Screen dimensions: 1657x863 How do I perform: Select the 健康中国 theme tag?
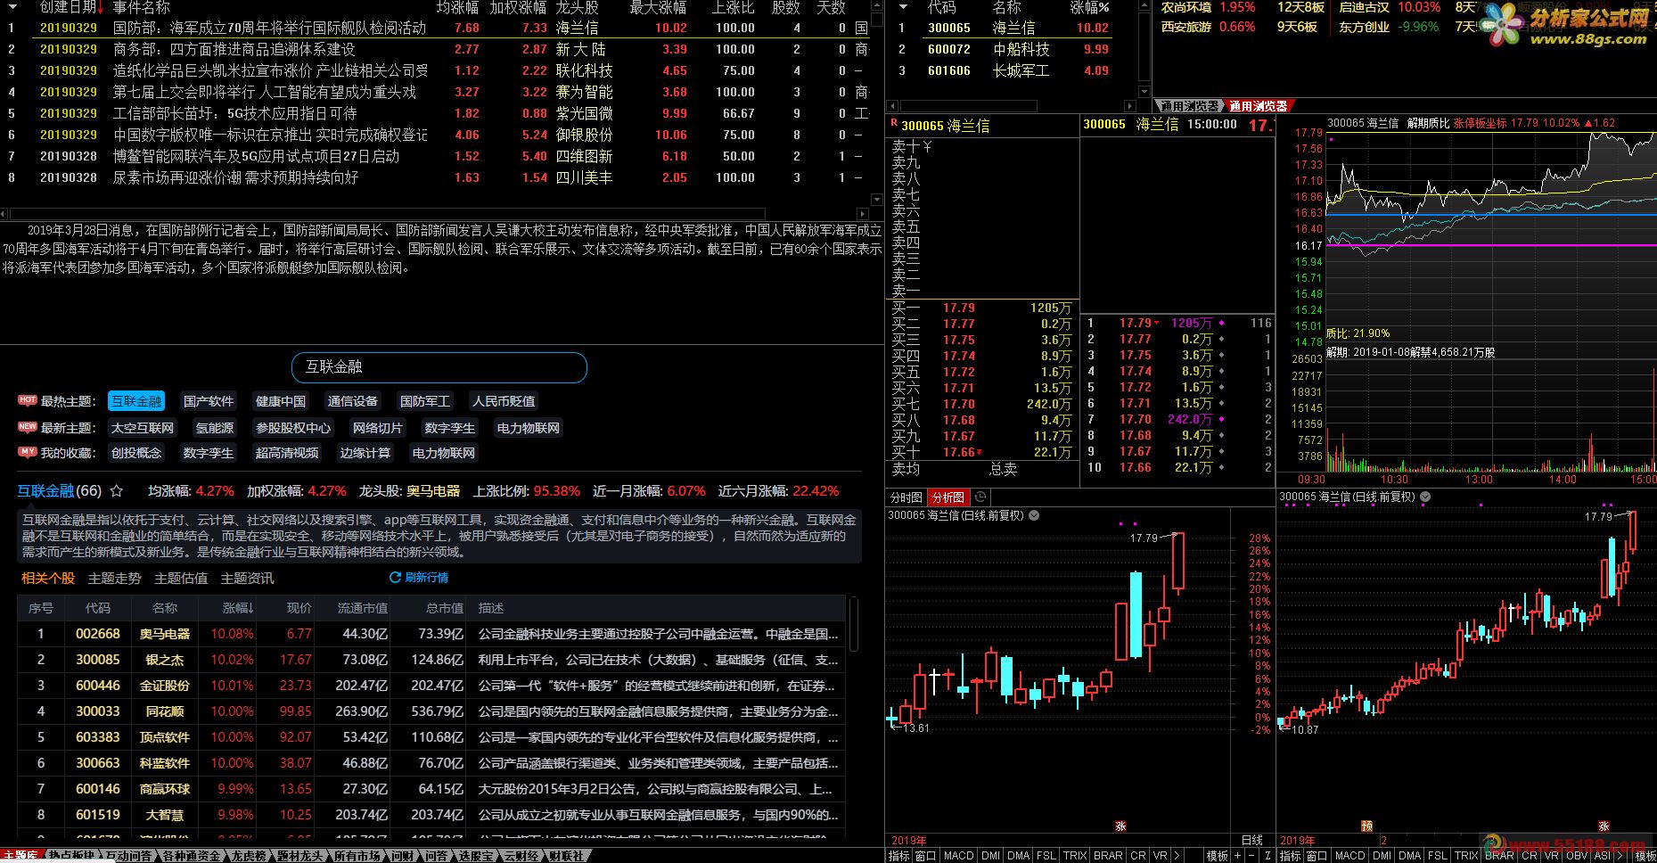[x=281, y=401]
